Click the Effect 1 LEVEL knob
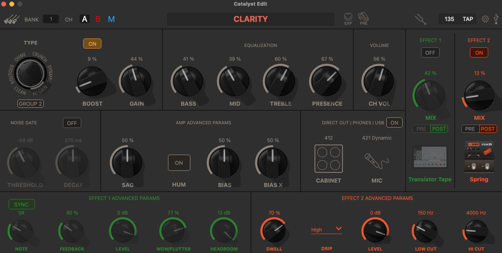 (x=123, y=231)
